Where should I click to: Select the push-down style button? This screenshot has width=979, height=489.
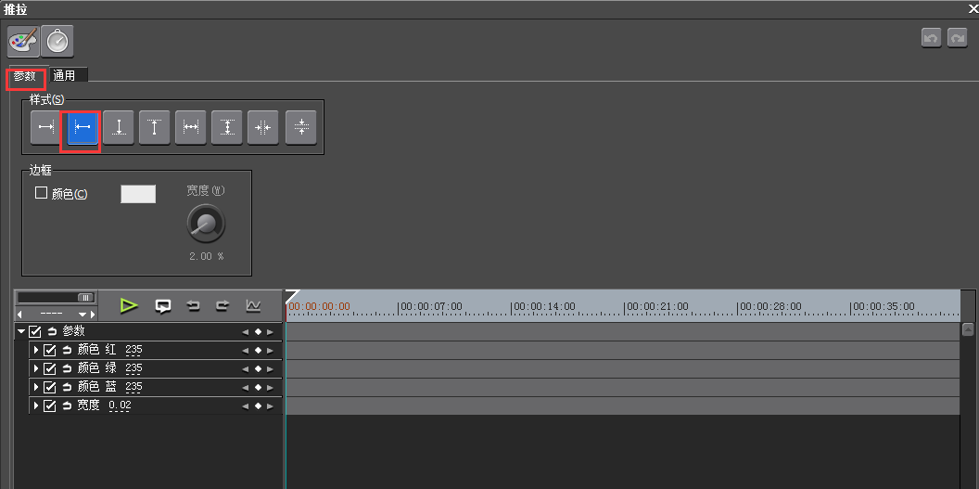pyautogui.click(x=119, y=127)
